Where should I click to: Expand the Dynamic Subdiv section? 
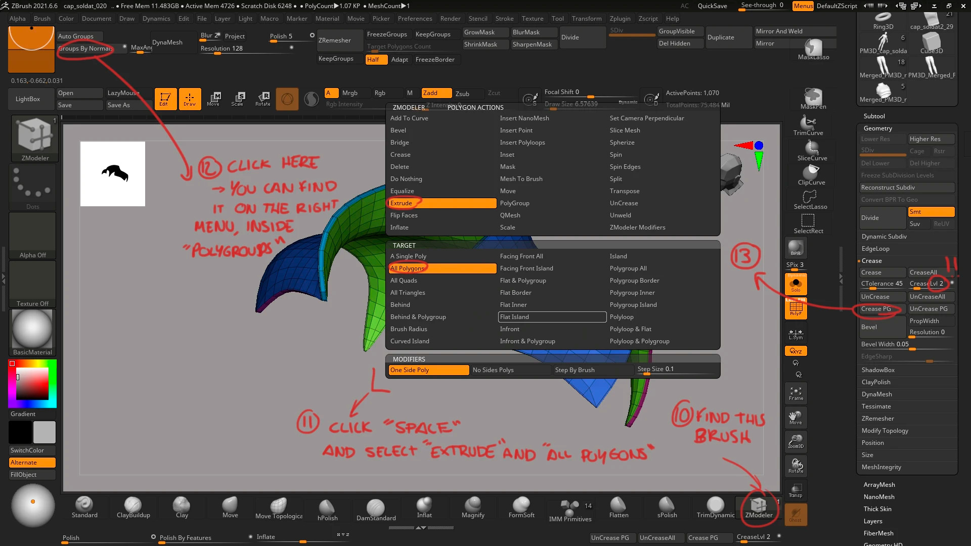click(x=884, y=237)
